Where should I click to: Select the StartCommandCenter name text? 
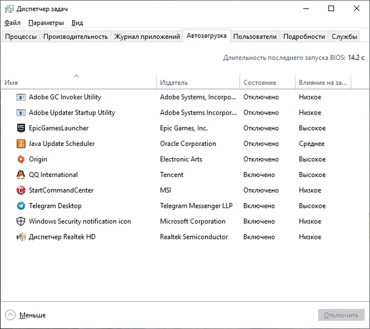tap(61, 190)
